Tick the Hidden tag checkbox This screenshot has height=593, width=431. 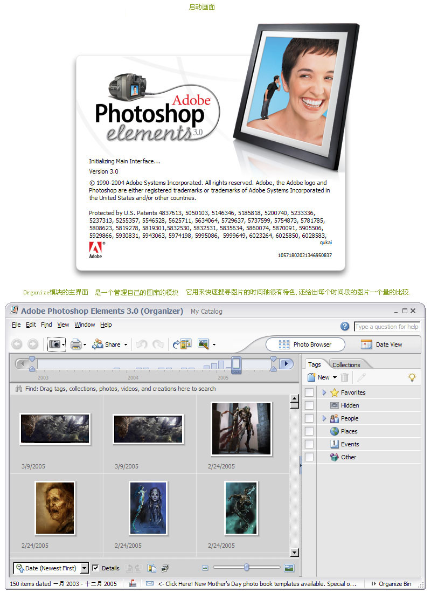tap(309, 405)
